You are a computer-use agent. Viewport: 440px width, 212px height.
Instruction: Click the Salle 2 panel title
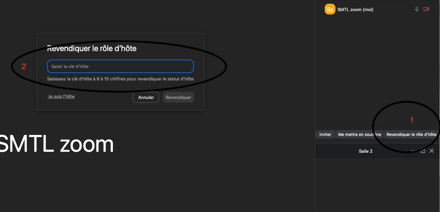[x=365, y=151]
